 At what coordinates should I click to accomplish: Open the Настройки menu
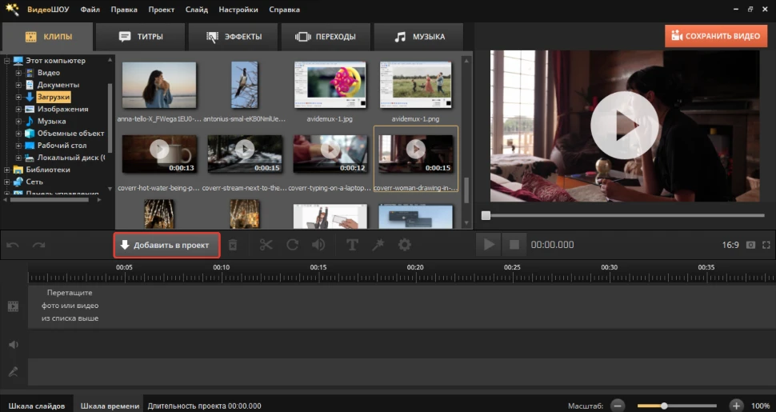[x=238, y=10]
